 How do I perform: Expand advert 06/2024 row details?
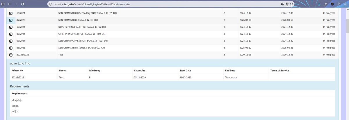(11, 34)
